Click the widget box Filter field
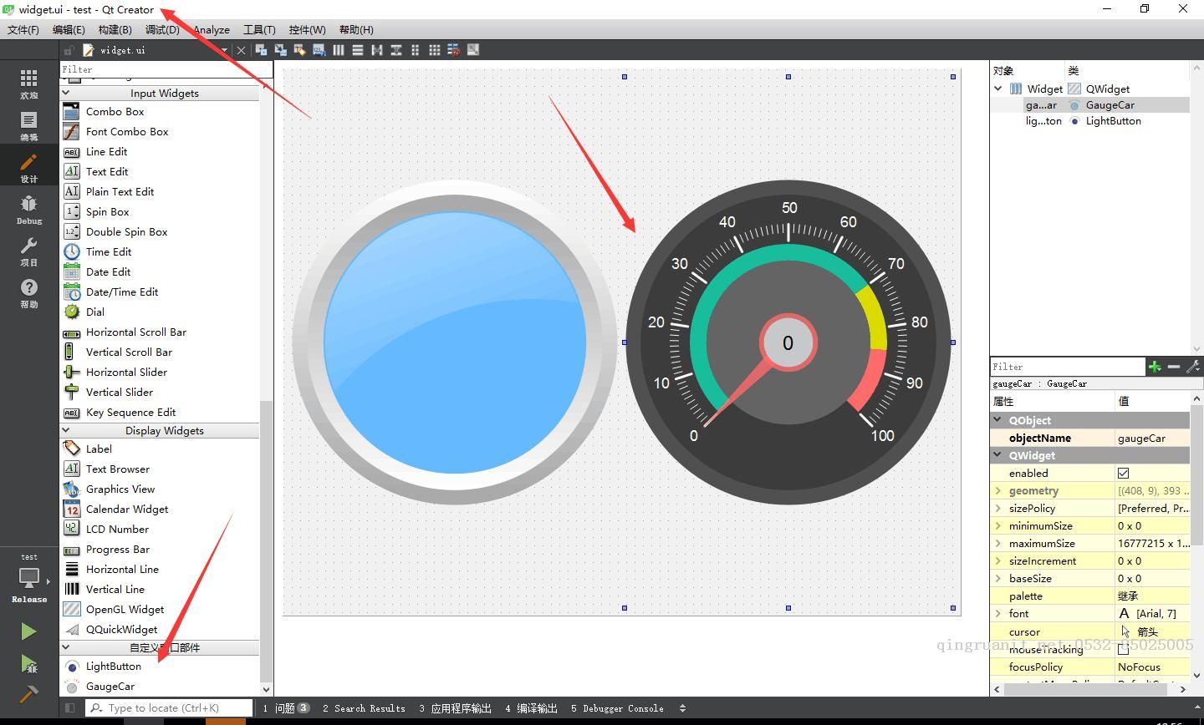 pos(166,69)
